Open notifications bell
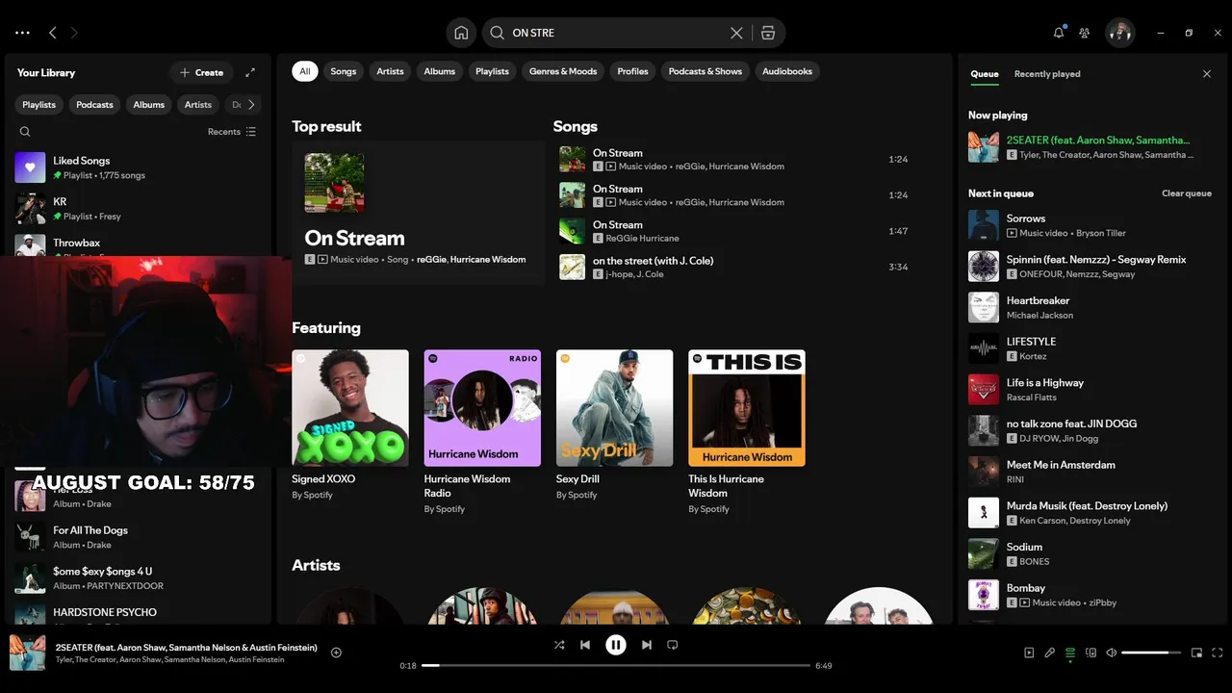This screenshot has height=693, width=1232. (1059, 33)
